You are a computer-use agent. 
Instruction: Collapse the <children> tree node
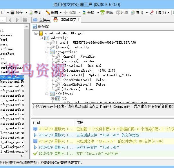point(47,94)
